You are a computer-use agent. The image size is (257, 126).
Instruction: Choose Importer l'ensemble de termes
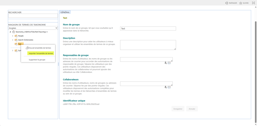click(41, 53)
